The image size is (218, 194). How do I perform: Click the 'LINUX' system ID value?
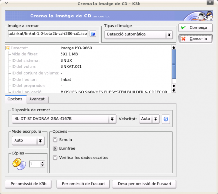[x=66, y=61]
